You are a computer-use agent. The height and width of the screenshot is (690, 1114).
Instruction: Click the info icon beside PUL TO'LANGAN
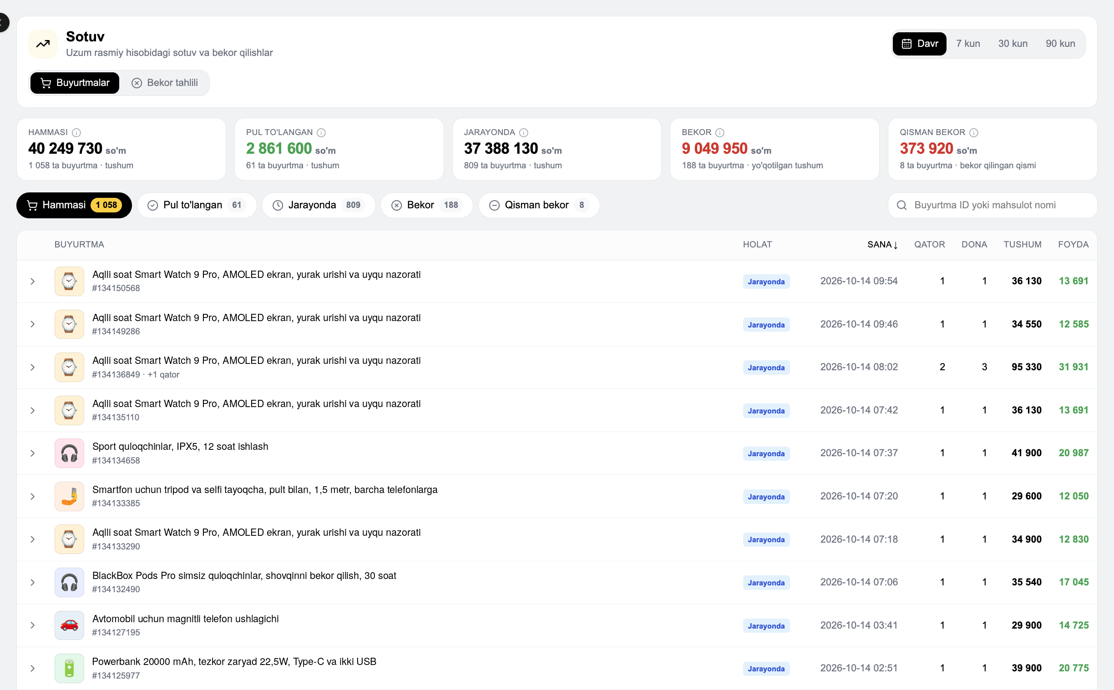[321, 132]
